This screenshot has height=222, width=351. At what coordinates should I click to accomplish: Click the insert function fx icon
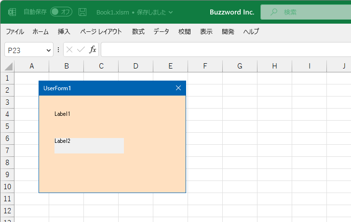[x=93, y=50]
